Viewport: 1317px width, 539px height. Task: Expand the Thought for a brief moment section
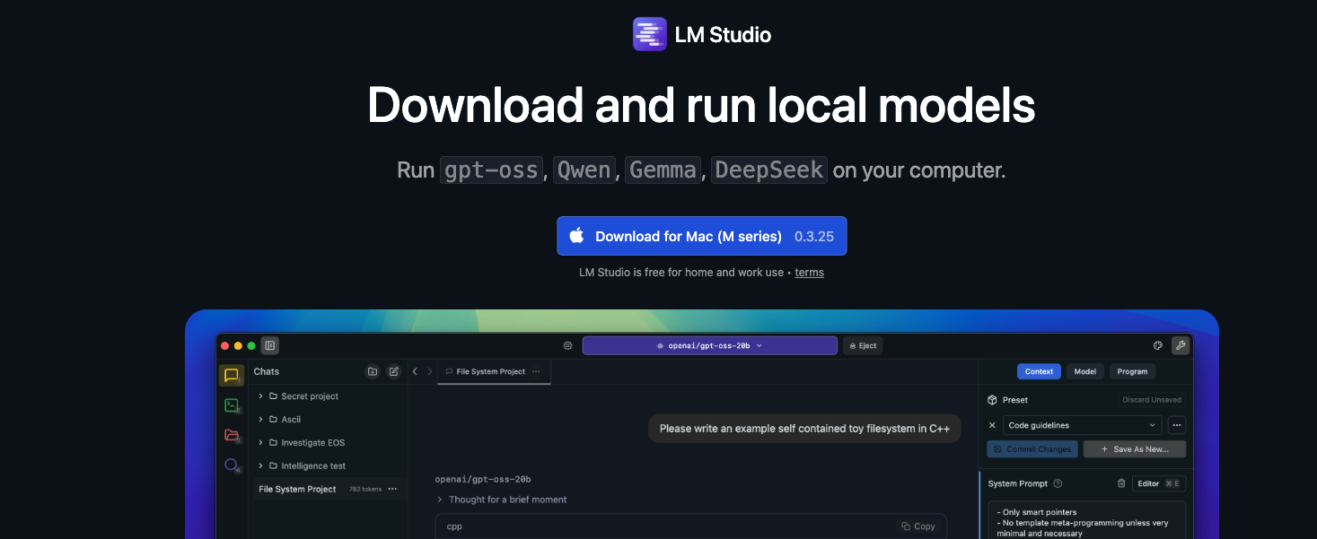[x=440, y=500]
